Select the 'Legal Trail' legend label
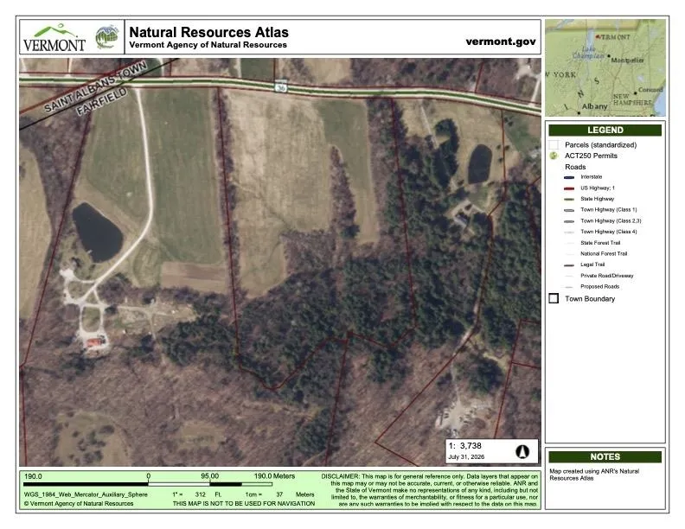This screenshot has width=685, height=529. [x=592, y=264]
